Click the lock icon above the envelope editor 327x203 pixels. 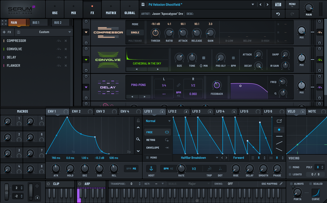click(138, 120)
